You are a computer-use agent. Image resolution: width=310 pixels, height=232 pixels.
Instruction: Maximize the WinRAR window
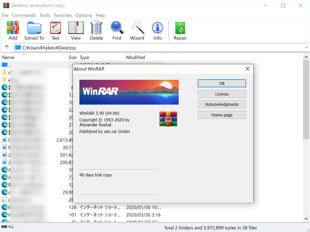tap(283, 5)
